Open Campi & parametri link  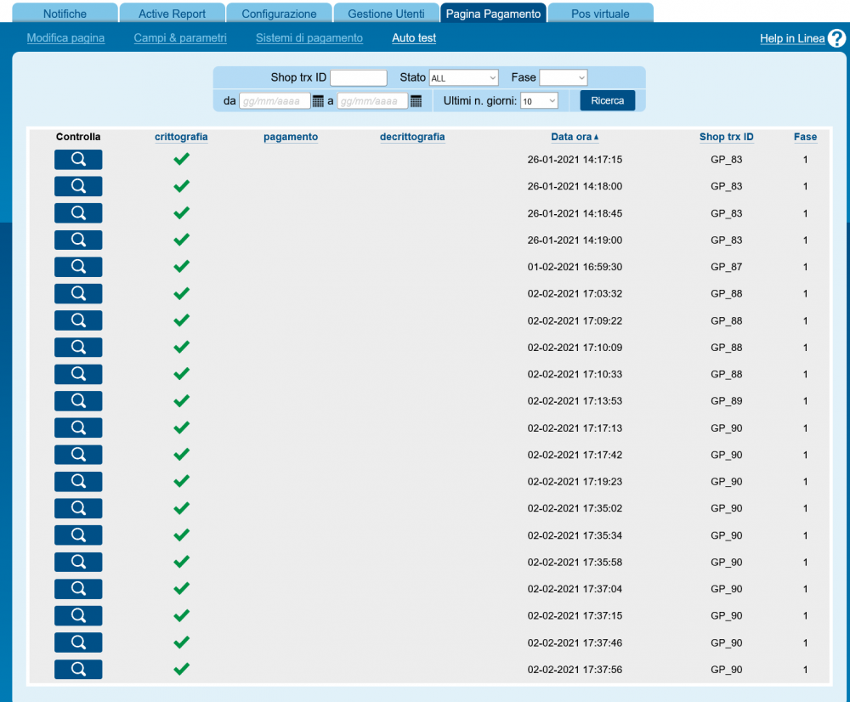coord(180,38)
